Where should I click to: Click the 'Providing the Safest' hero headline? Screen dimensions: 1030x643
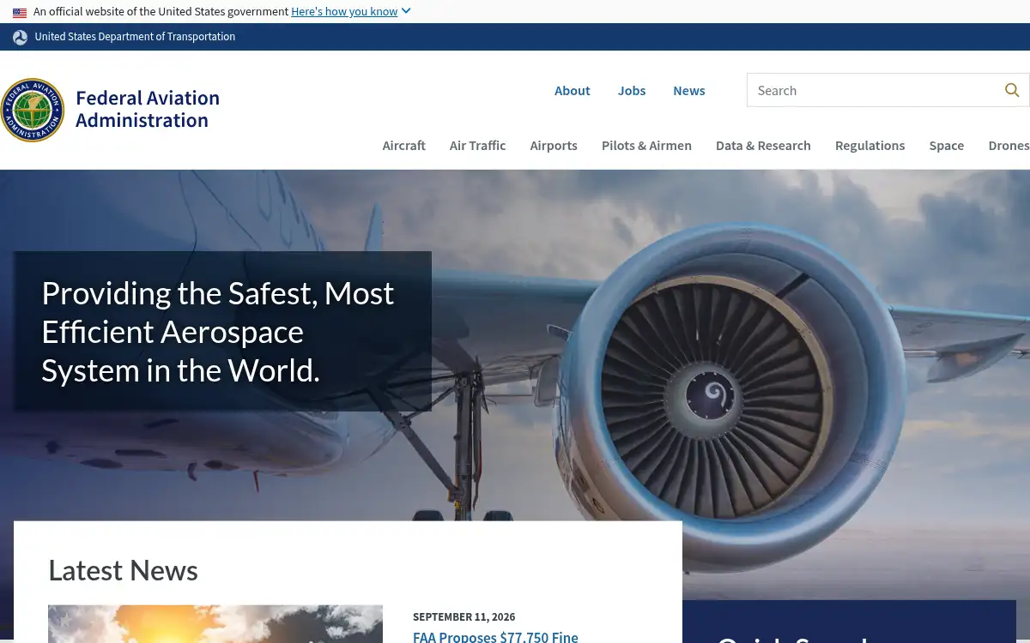(x=218, y=332)
